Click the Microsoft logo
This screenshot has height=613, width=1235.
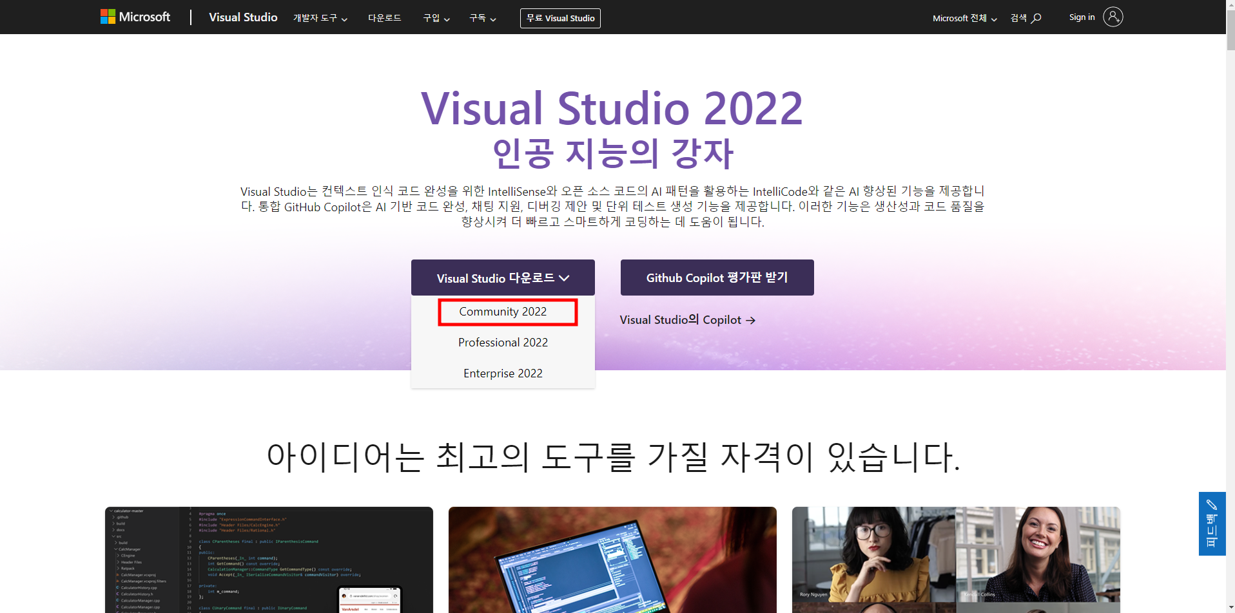135,17
